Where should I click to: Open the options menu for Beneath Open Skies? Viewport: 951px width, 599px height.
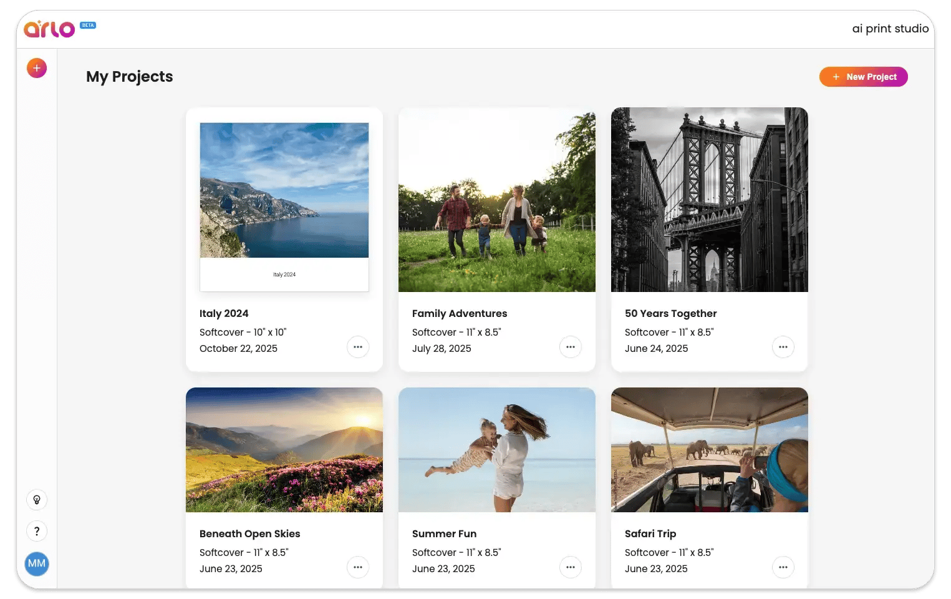pos(357,567)
